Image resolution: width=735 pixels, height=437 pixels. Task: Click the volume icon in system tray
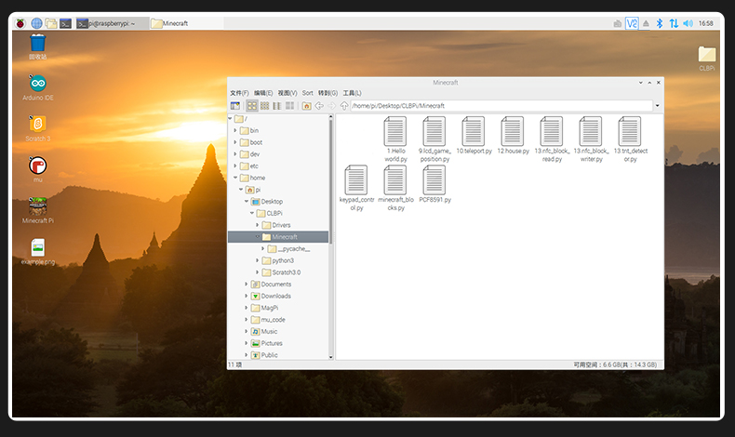point(688,23)
